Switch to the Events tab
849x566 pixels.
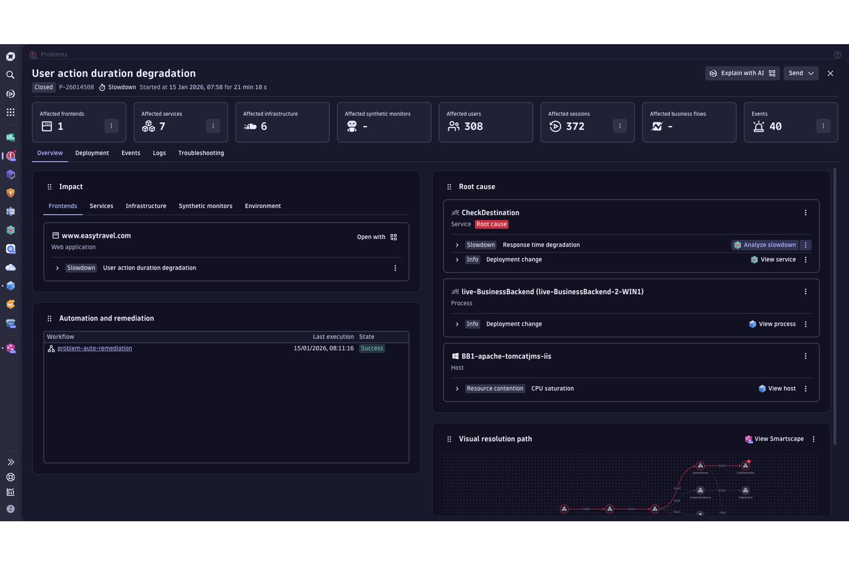(x=131, y=153)
